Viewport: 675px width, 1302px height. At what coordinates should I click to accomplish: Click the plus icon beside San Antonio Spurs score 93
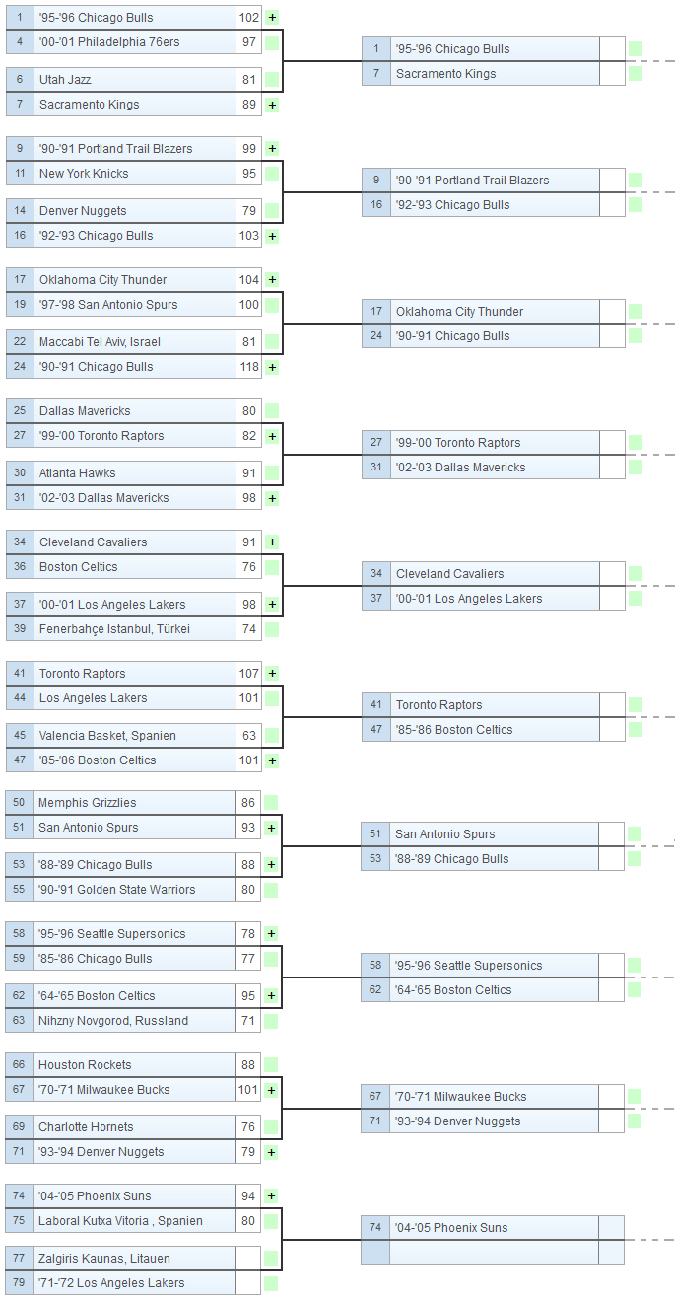pos(271,828)
